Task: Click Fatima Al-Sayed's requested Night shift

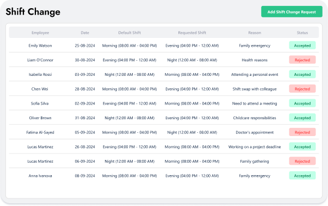Action: 192,132
